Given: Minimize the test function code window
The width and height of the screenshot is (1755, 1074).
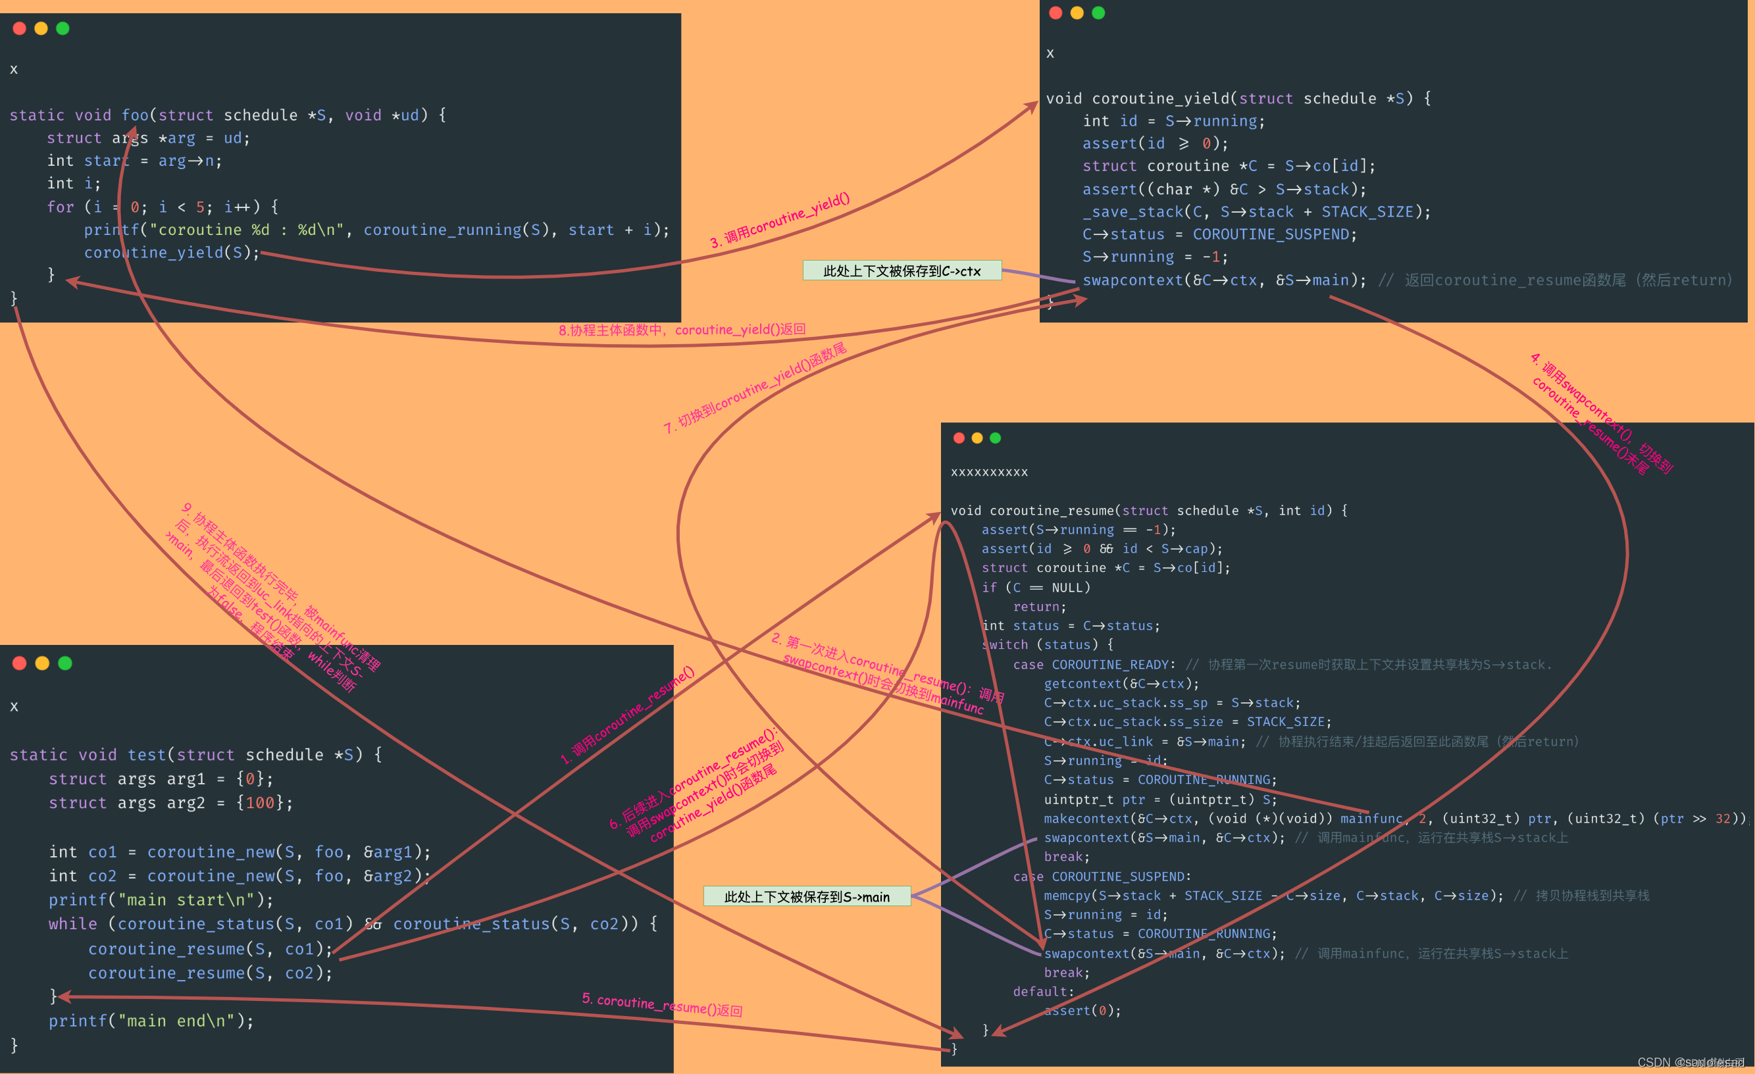Looking at the screenshot, I should click(x=42, y=663).
